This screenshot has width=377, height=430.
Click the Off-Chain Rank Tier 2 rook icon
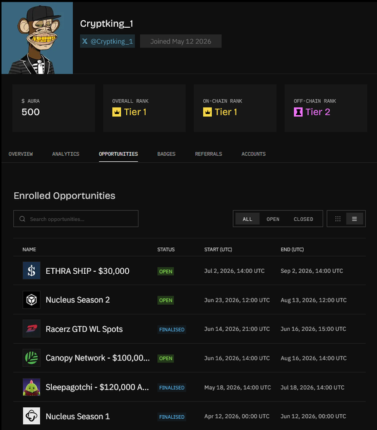point(298,112)
